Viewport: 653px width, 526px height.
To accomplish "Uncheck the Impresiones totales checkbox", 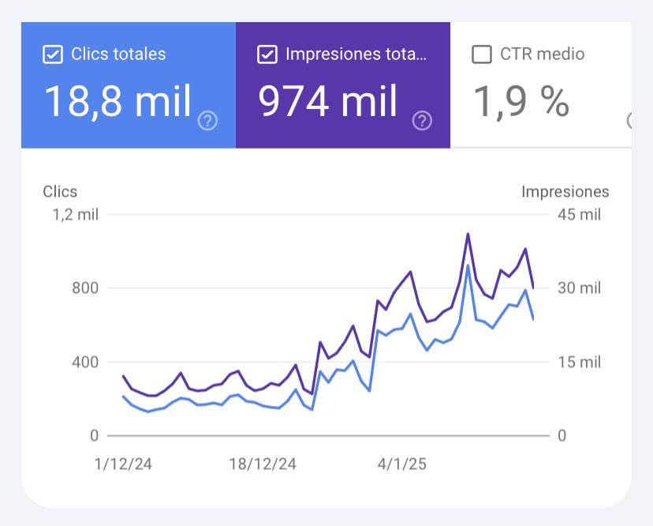I will pyautogui.click(x=267, y=54).
